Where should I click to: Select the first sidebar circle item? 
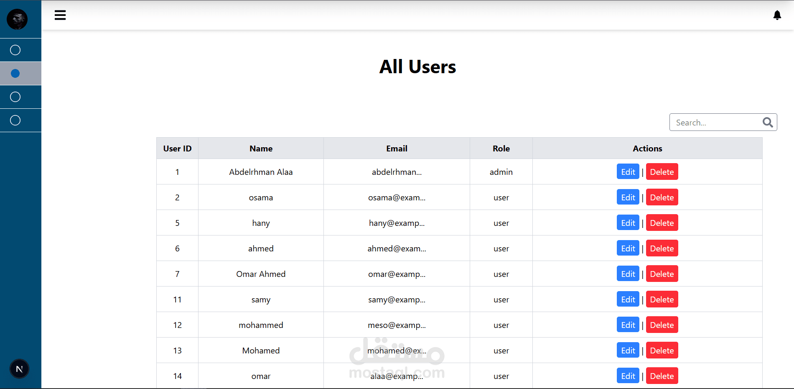[15, 50]
